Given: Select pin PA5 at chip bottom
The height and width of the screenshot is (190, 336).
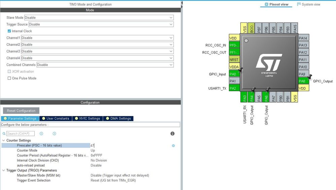Looking at the screenshot, I should click(259, 97).
